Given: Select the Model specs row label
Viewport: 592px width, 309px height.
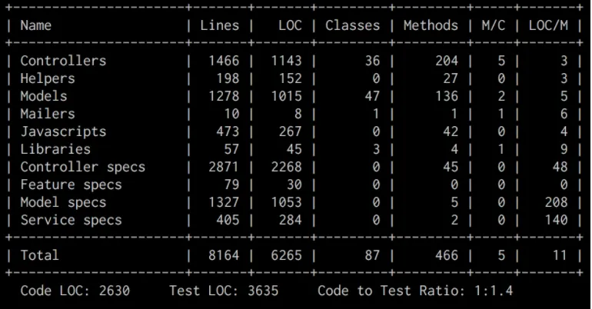Looking at the screenshot, I should pyautogui.click(x=63, y=202).
